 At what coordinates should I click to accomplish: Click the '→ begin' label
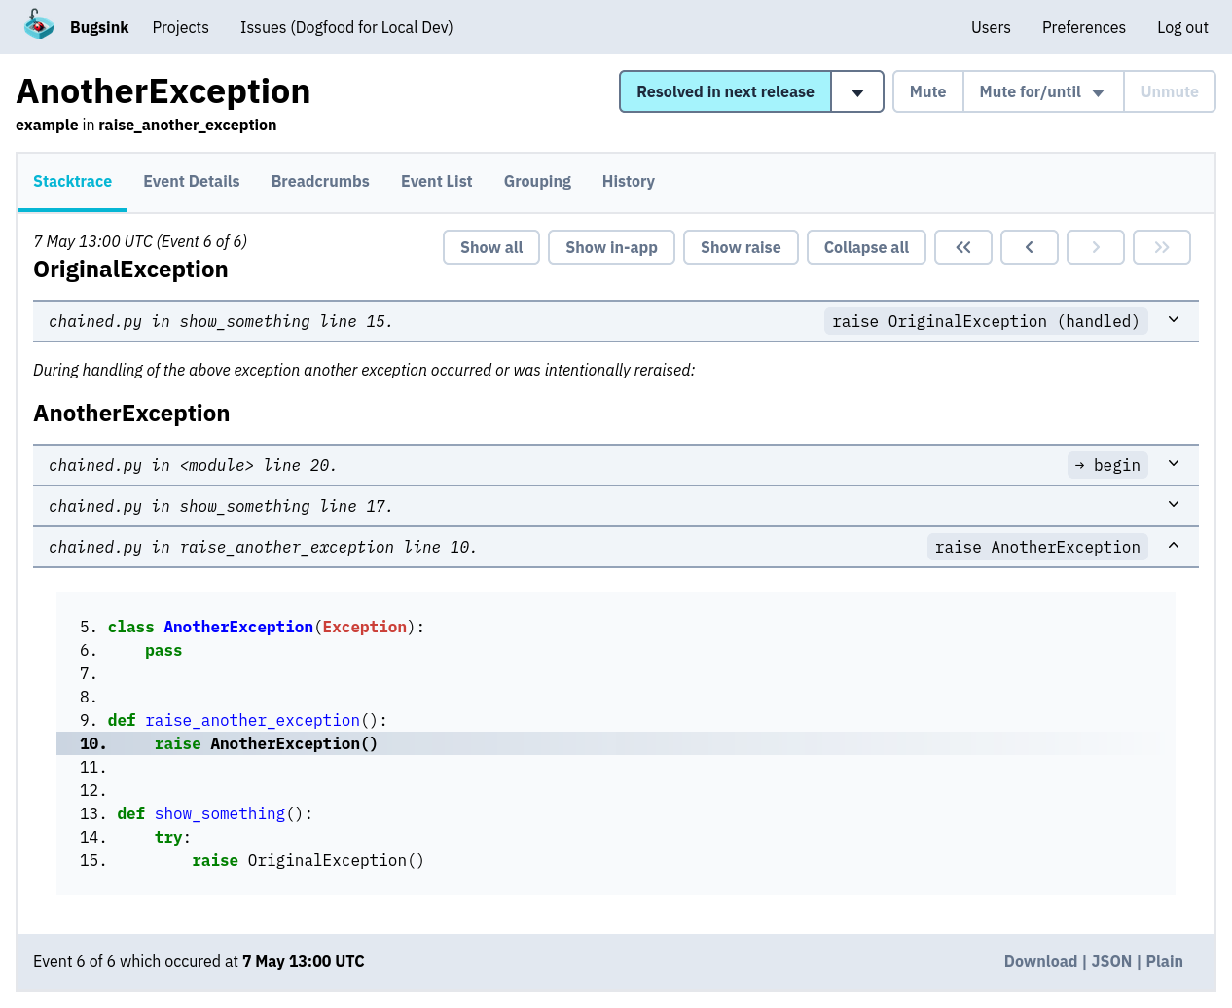[1107, 465]
